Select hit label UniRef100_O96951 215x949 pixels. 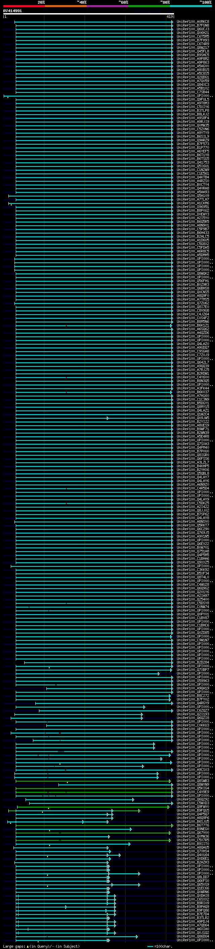pyautogui.click(x=192, y=207)
